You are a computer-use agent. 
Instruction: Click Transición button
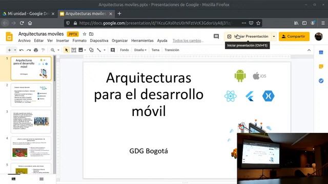(172, 50)
